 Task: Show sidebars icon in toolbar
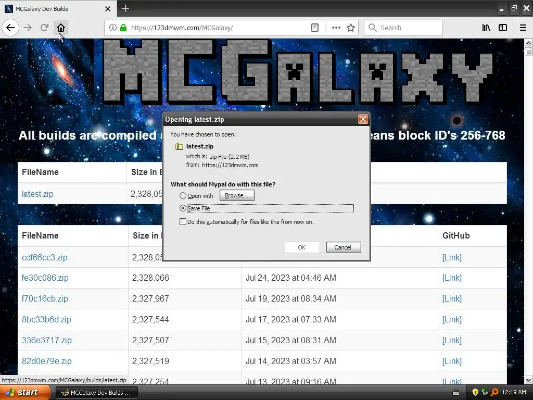click(x=503, y=28)
